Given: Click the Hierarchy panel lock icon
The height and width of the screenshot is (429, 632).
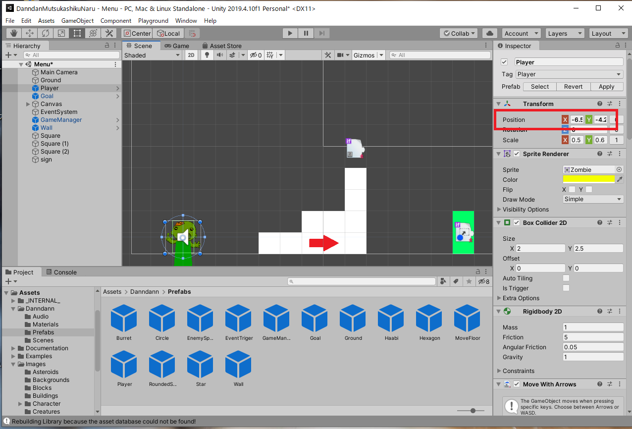Looking at the screenshot, I should [107, 46].
